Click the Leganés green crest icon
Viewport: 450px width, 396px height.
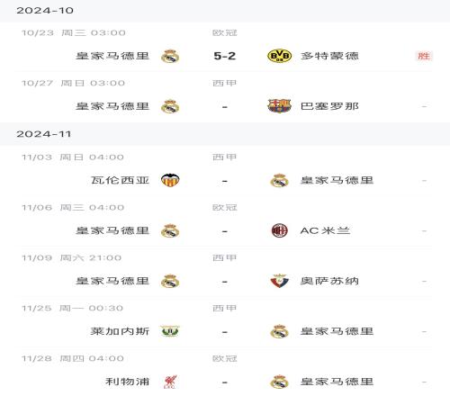click(170, 331)
